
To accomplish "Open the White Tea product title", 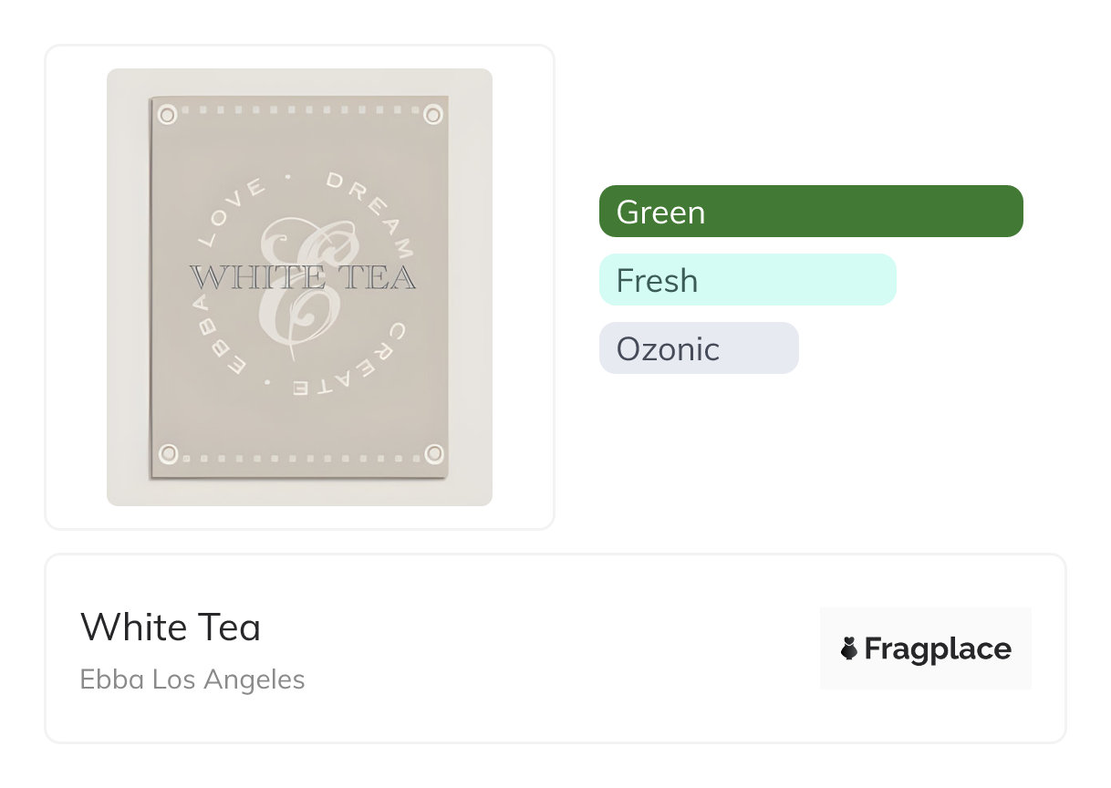I will pyautogui.click(x=171, y=627).
